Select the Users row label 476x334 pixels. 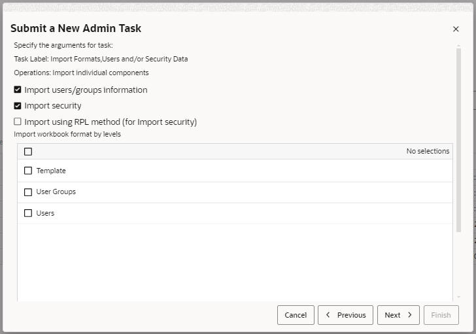pyautogui.click(x=45, y=213)
